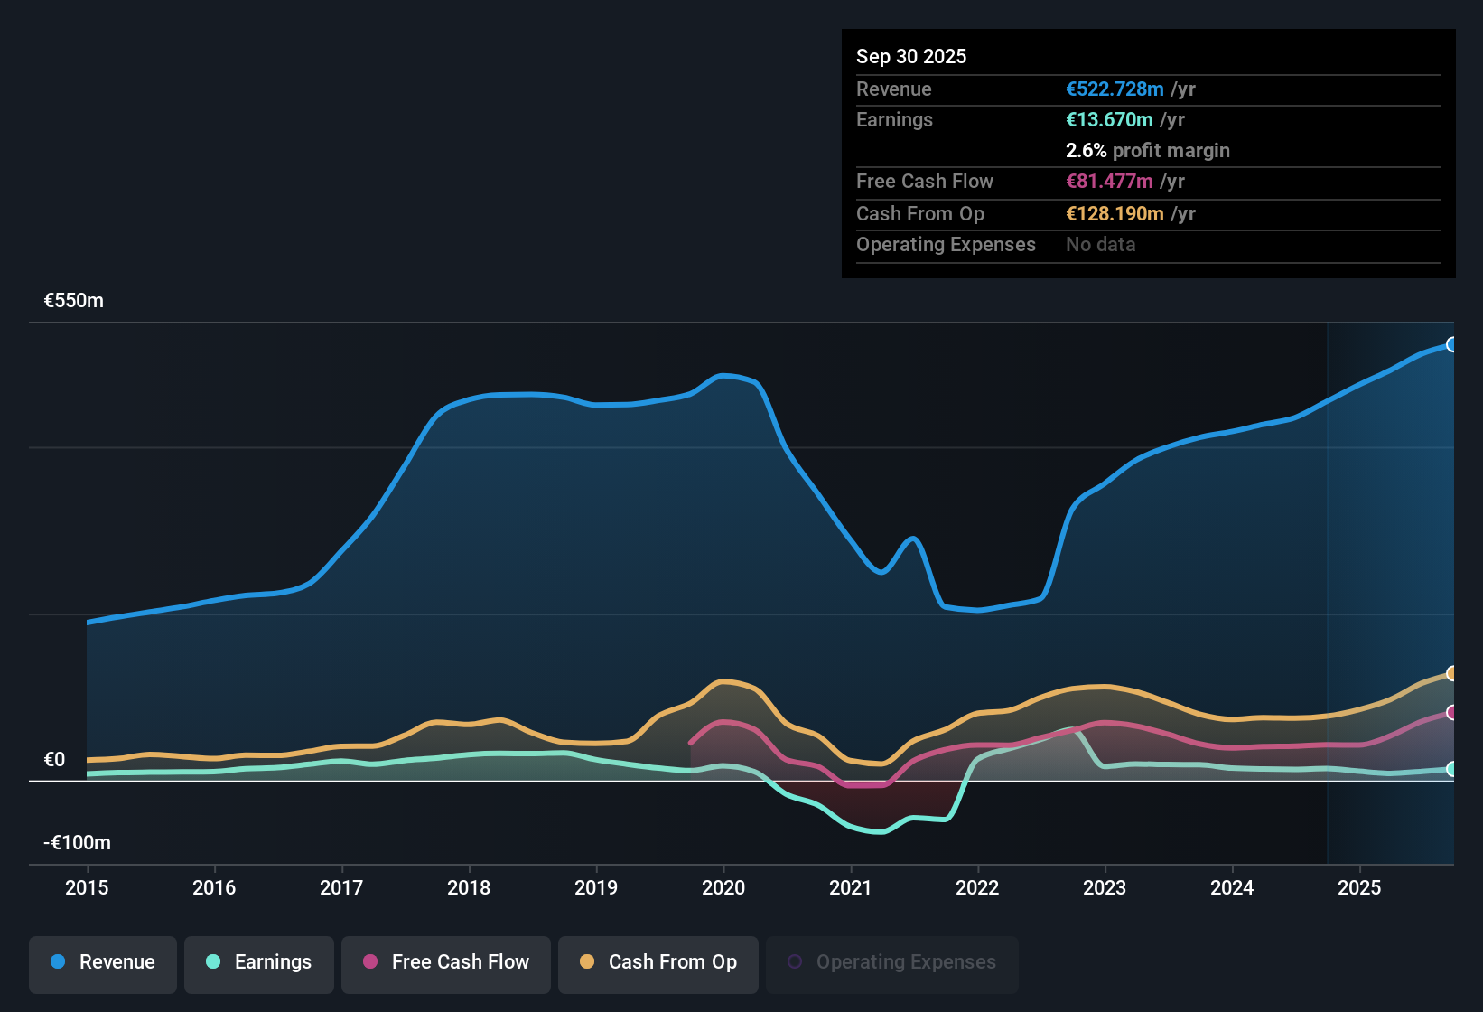
Task: Toggle the Revenue series visibility
Action: (x=102, y=962)
